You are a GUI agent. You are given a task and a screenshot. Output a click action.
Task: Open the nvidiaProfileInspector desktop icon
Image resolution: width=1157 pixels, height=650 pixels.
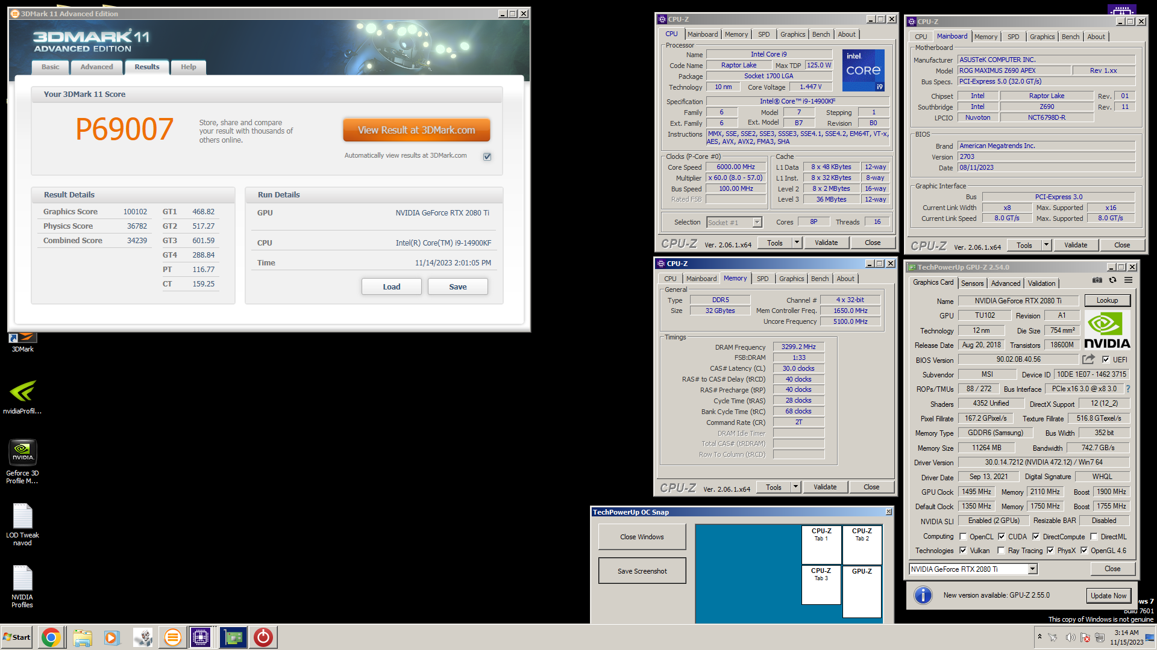click(22, 397)
